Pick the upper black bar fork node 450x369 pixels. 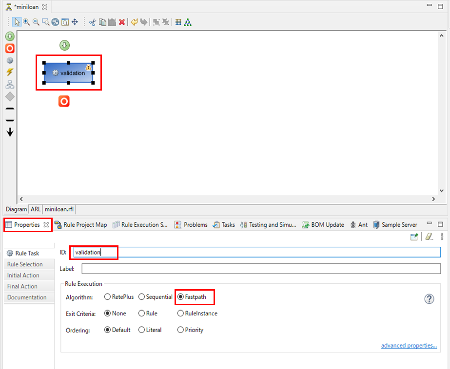[10, 109]
